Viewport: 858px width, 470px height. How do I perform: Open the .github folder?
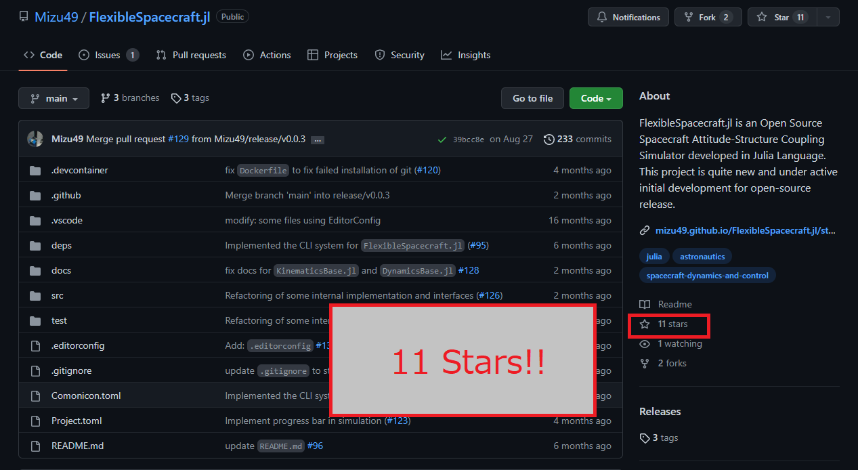point(66,195)
